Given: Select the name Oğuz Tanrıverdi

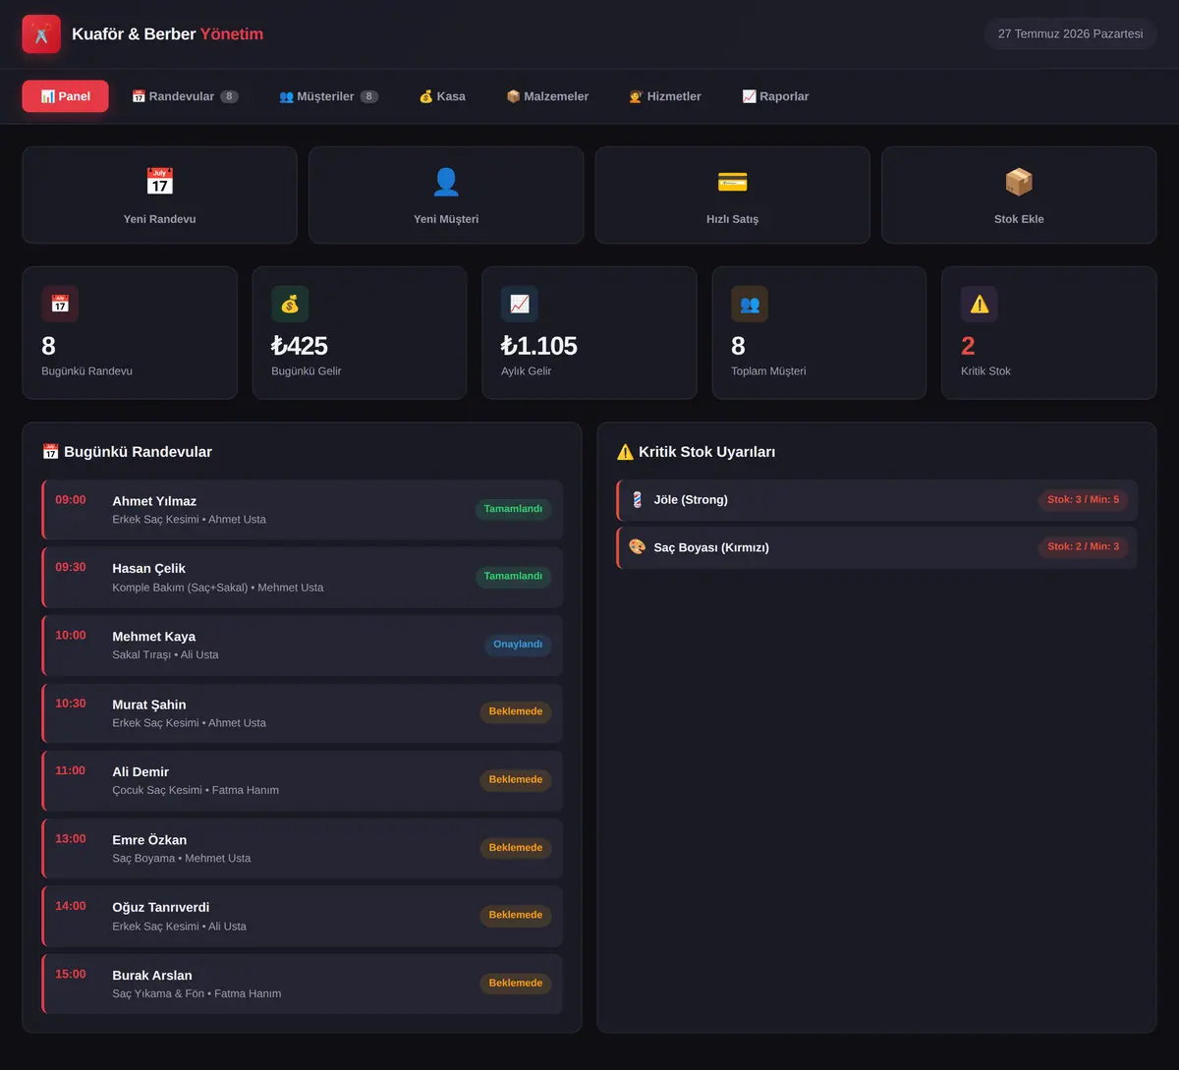Looking at the screenshot, I should [160, 907].
